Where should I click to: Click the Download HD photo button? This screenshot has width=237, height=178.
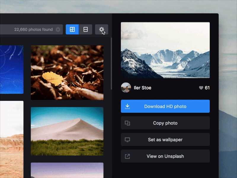tap(165, 106)
